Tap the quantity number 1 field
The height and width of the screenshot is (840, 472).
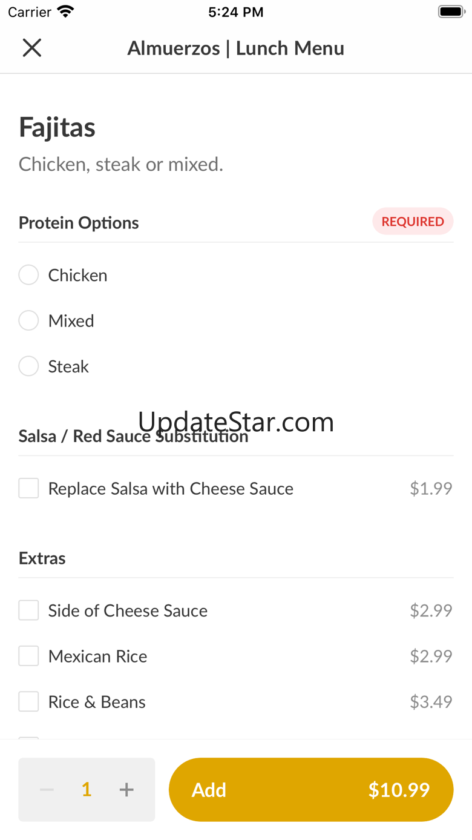pos(87,790)
